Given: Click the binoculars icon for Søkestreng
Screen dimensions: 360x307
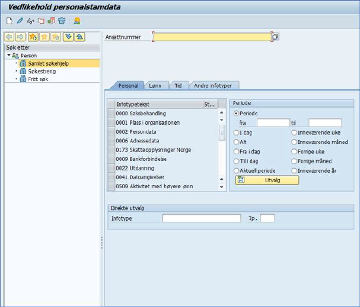Looking at the screenshot, I should click(23, 71).
